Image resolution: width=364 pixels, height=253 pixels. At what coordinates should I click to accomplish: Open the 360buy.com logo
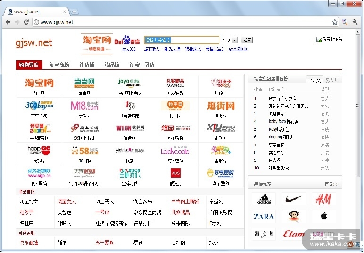[x=39, y=105]
